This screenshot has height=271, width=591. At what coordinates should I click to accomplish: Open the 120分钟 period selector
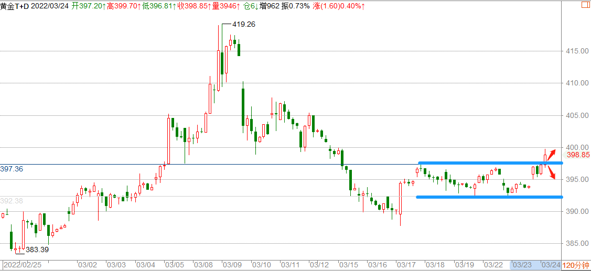576,265
